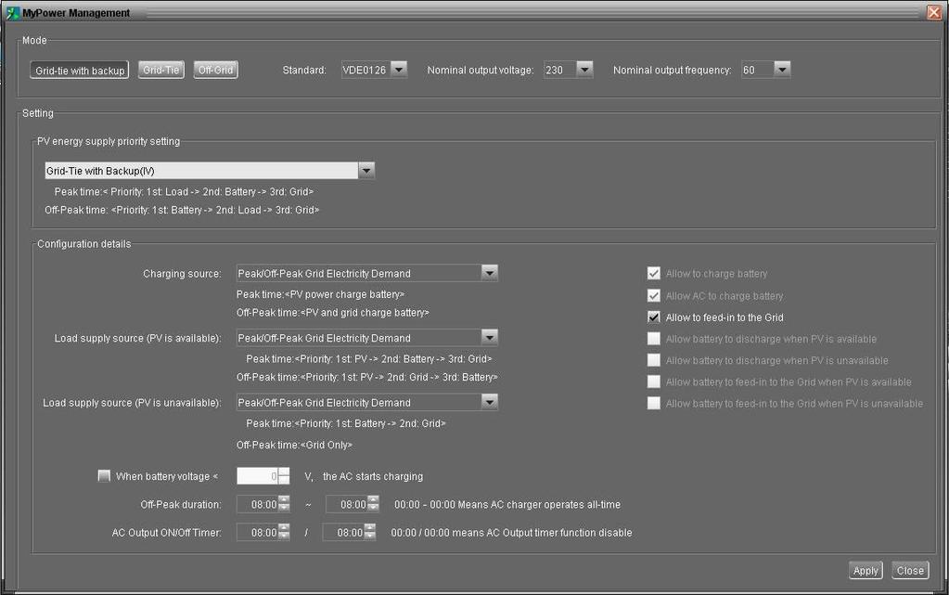Viewport: 949px width, 595px height.
Task: Click the Standard value VDE0126
Action: point(365,70)
